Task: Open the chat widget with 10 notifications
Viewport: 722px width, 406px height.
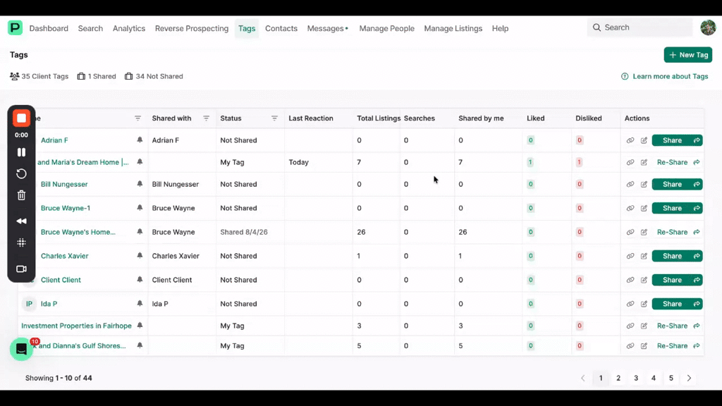Action: (21, 349)
